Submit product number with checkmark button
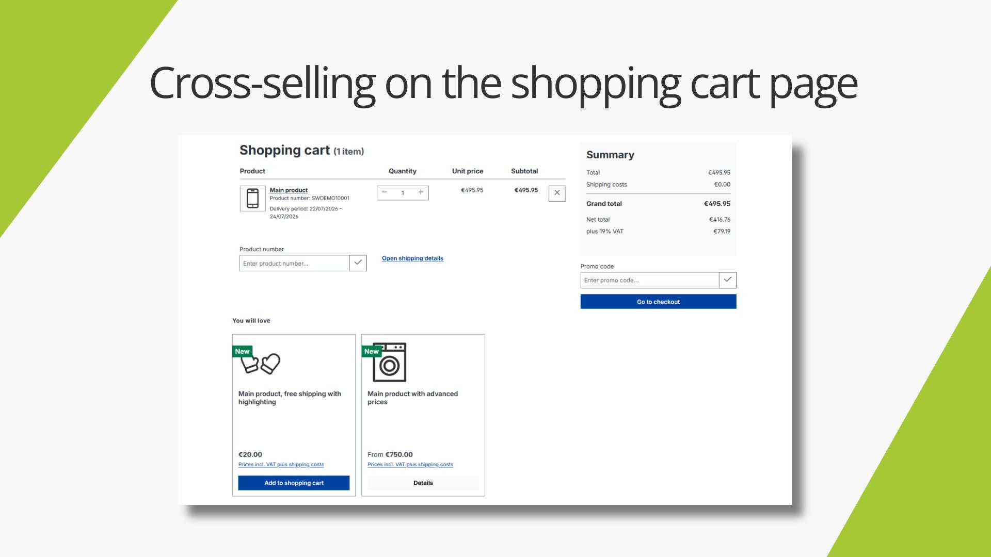Screen dimensions: 991x557 358,263
